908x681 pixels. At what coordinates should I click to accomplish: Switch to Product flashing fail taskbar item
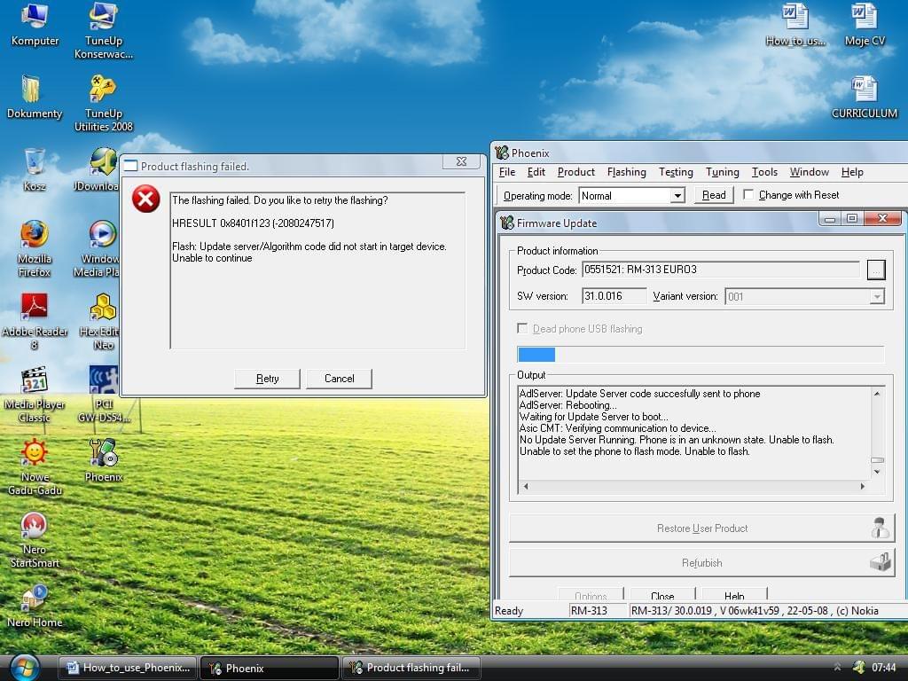tap(411, 668)
